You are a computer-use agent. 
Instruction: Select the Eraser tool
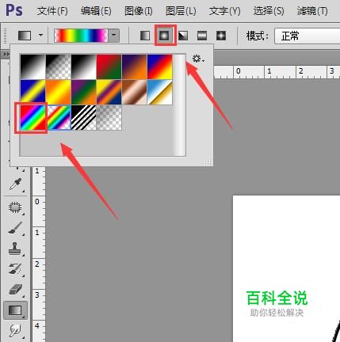[x=15, y=289]
